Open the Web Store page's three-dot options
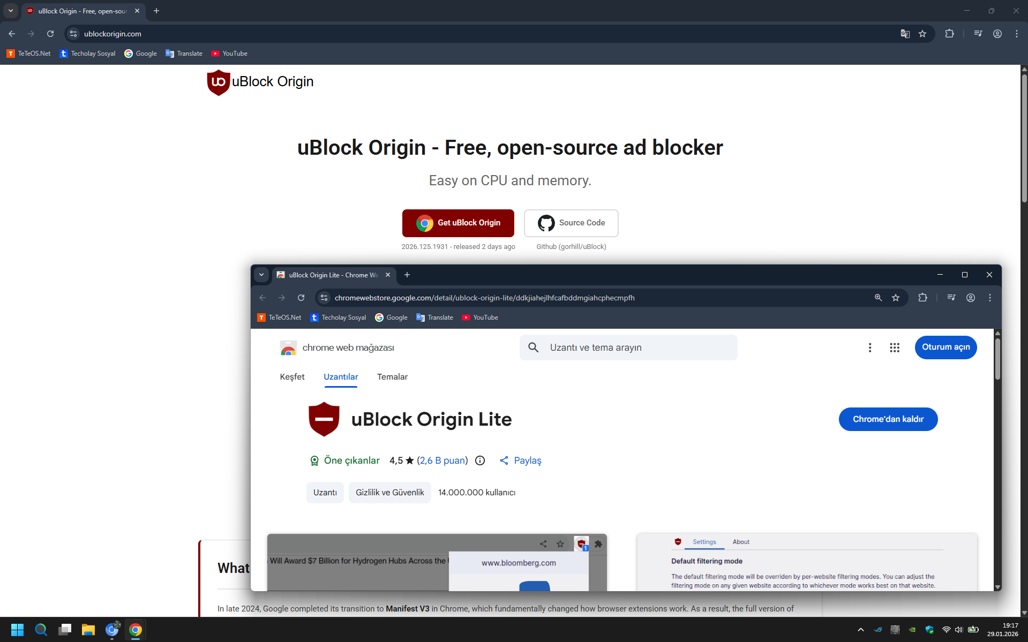 coord(870,348)
